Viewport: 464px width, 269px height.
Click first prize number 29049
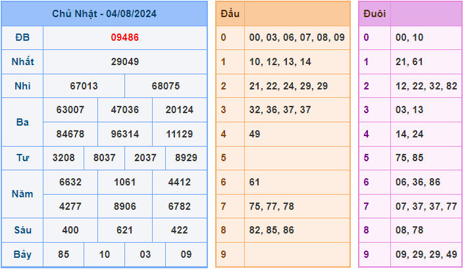click(124, 62)
